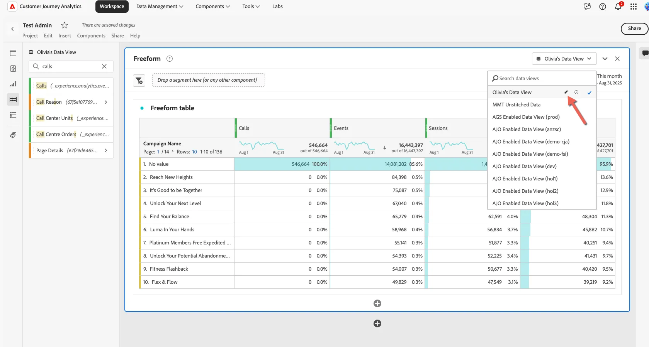
Task: Toggle sort arrow on Events column
Action: [x=385, y=148]
